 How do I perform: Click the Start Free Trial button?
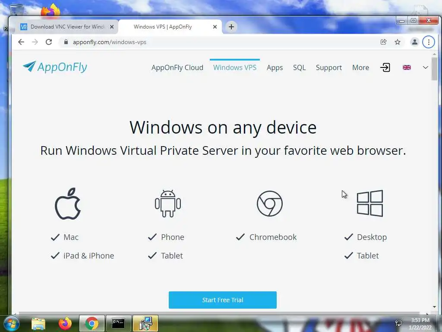223,300
